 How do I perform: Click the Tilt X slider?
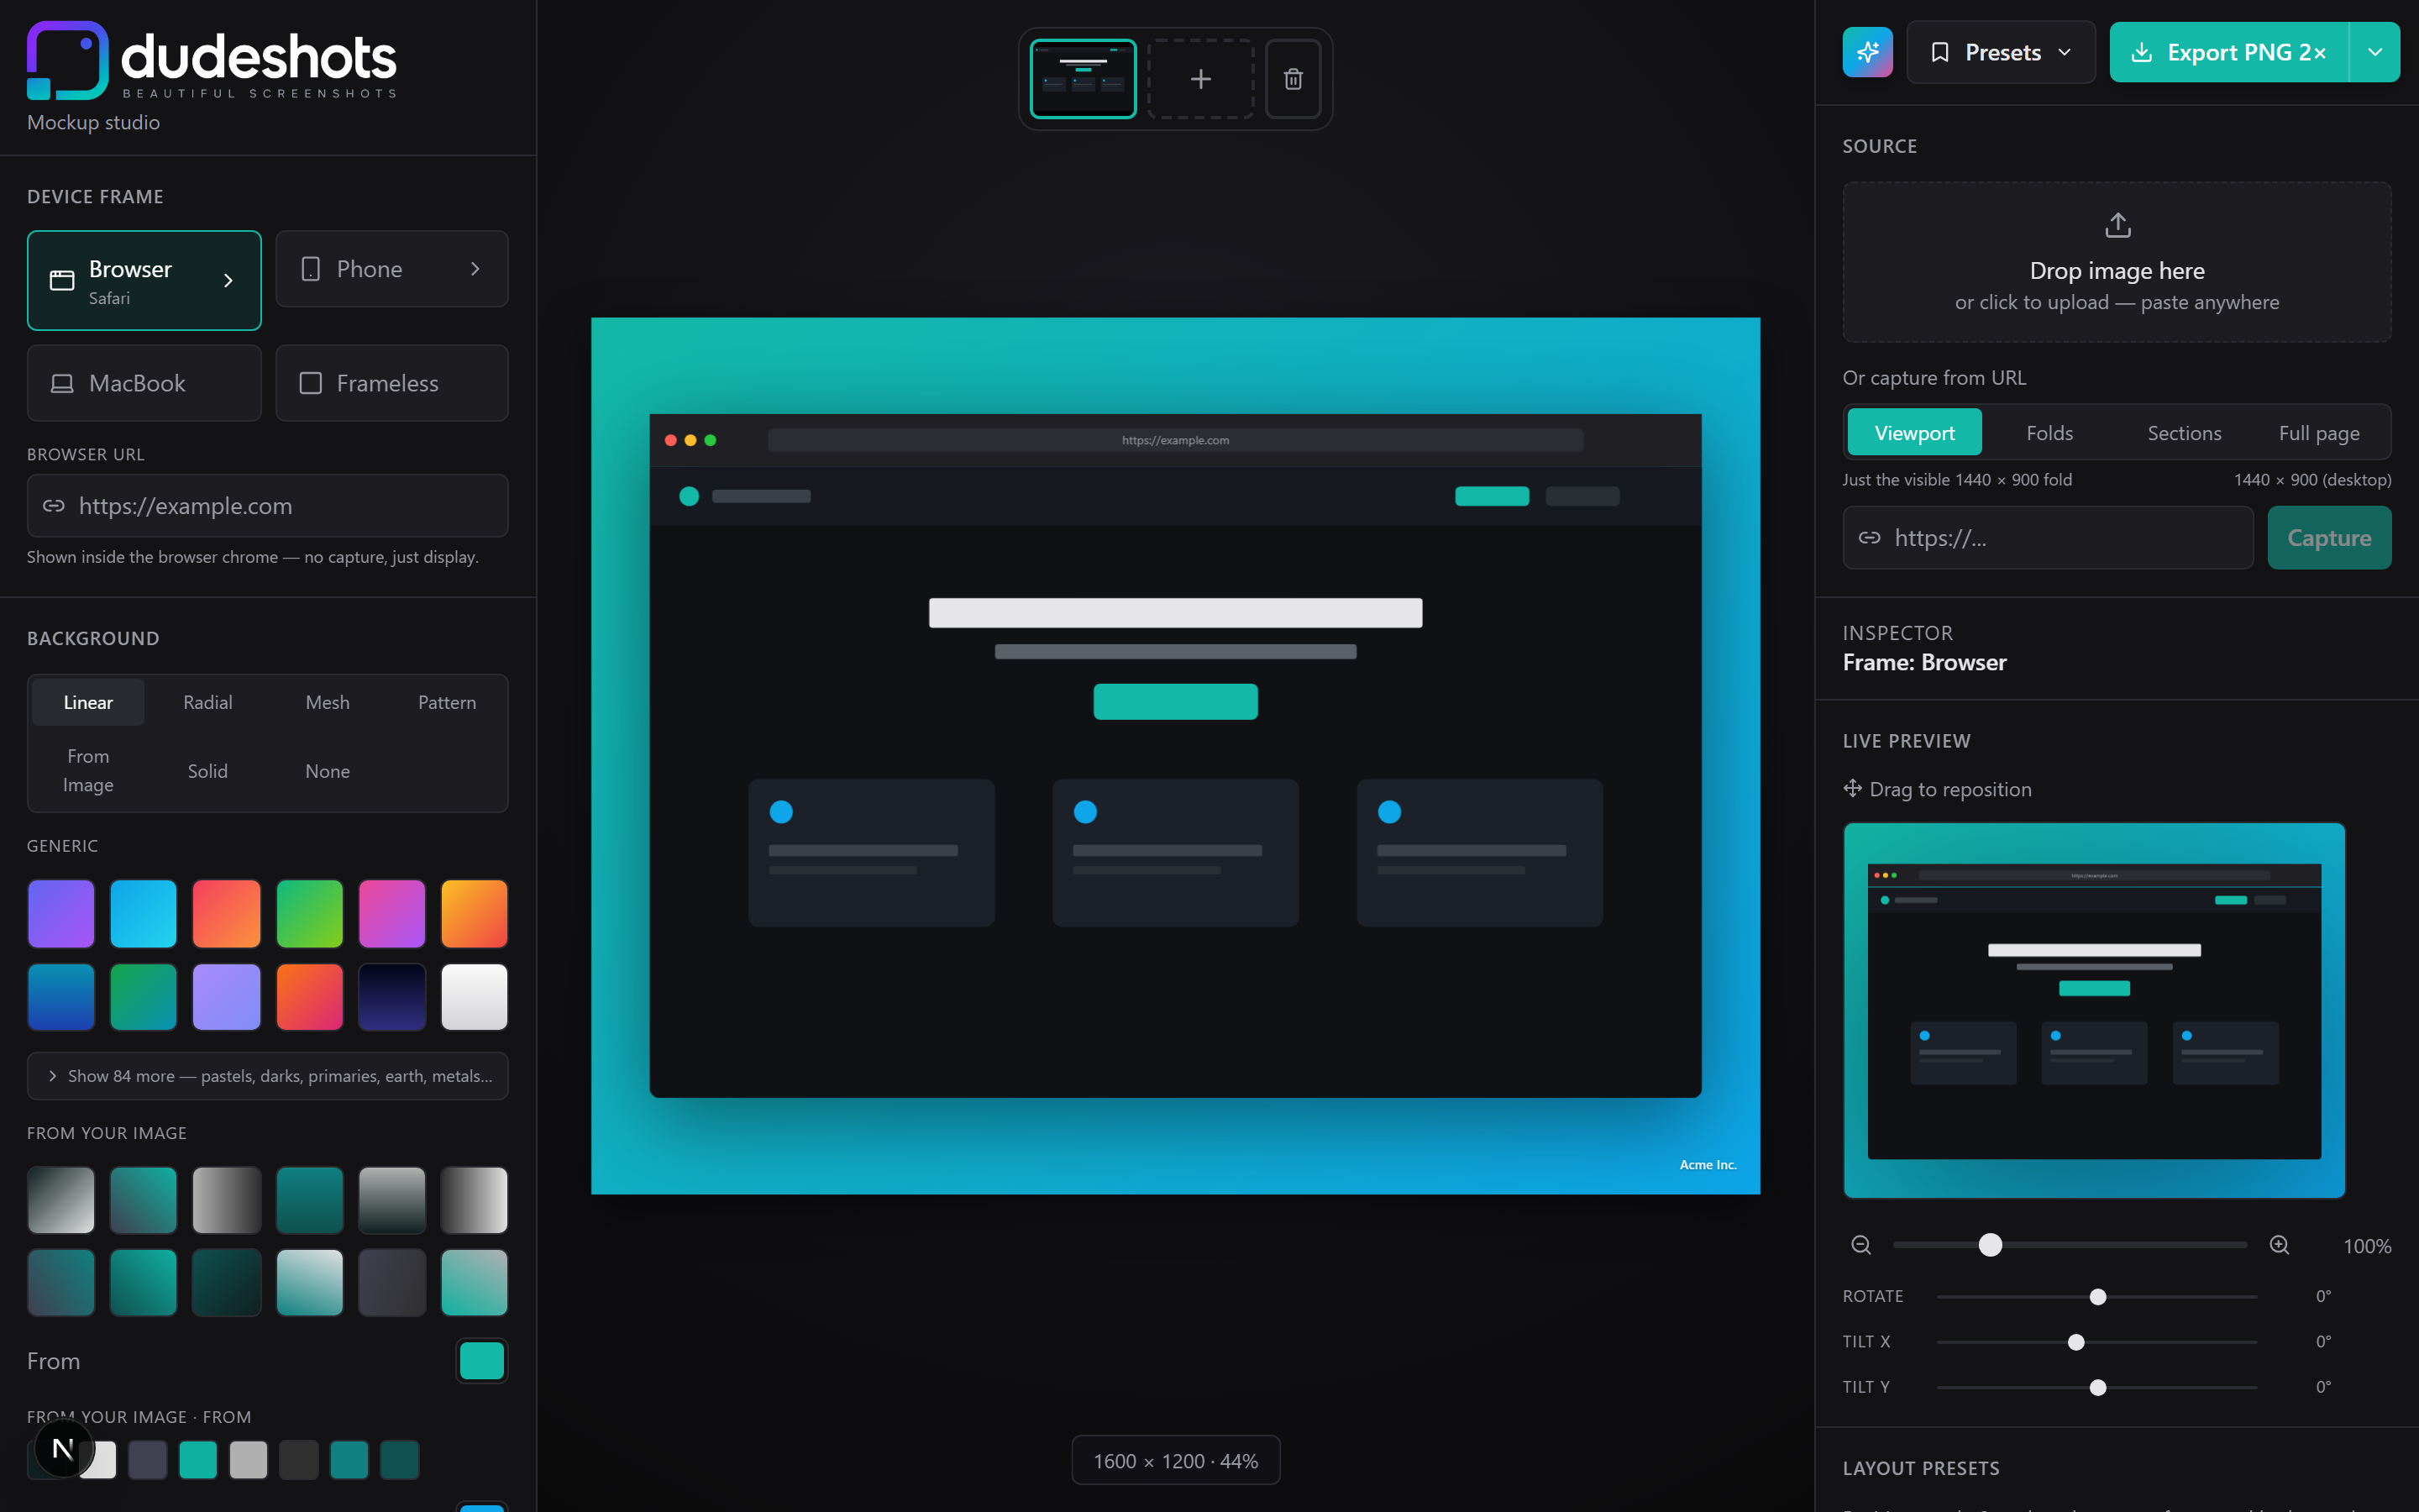2097,1342
